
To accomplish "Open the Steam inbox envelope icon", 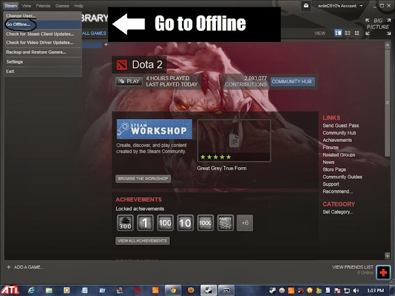I will [306, 6].
